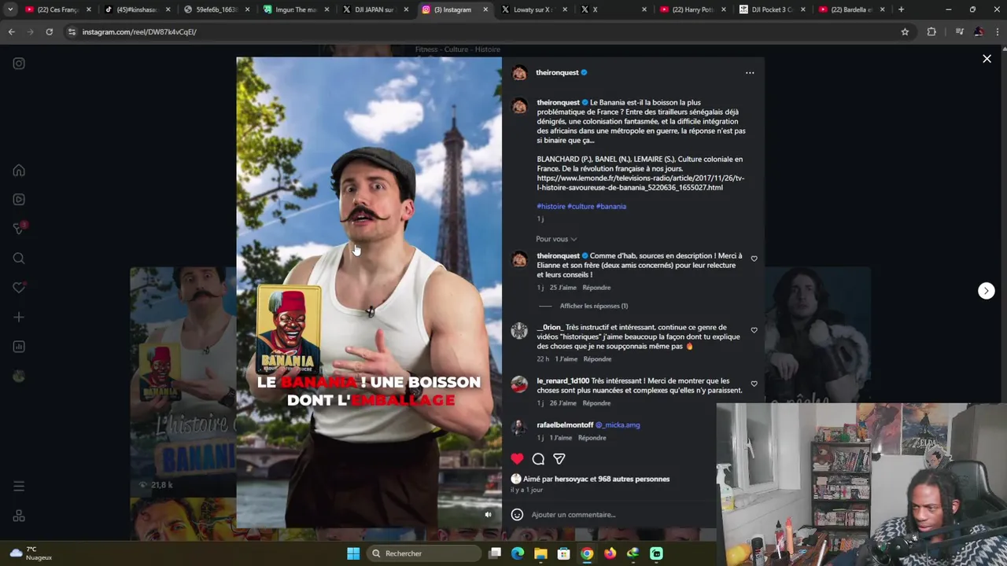
Task: Reply to the _0rion_ comment
Action: [597, 359]
